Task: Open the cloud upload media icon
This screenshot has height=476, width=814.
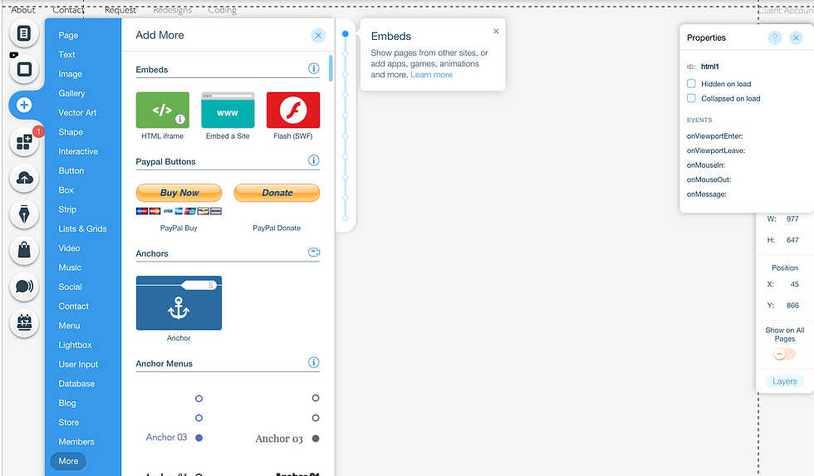Action: pyautogui.click(x=24, y=178)
